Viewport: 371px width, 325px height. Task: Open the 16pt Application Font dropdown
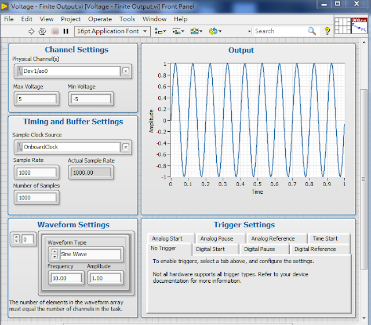[x=112, y=31]
